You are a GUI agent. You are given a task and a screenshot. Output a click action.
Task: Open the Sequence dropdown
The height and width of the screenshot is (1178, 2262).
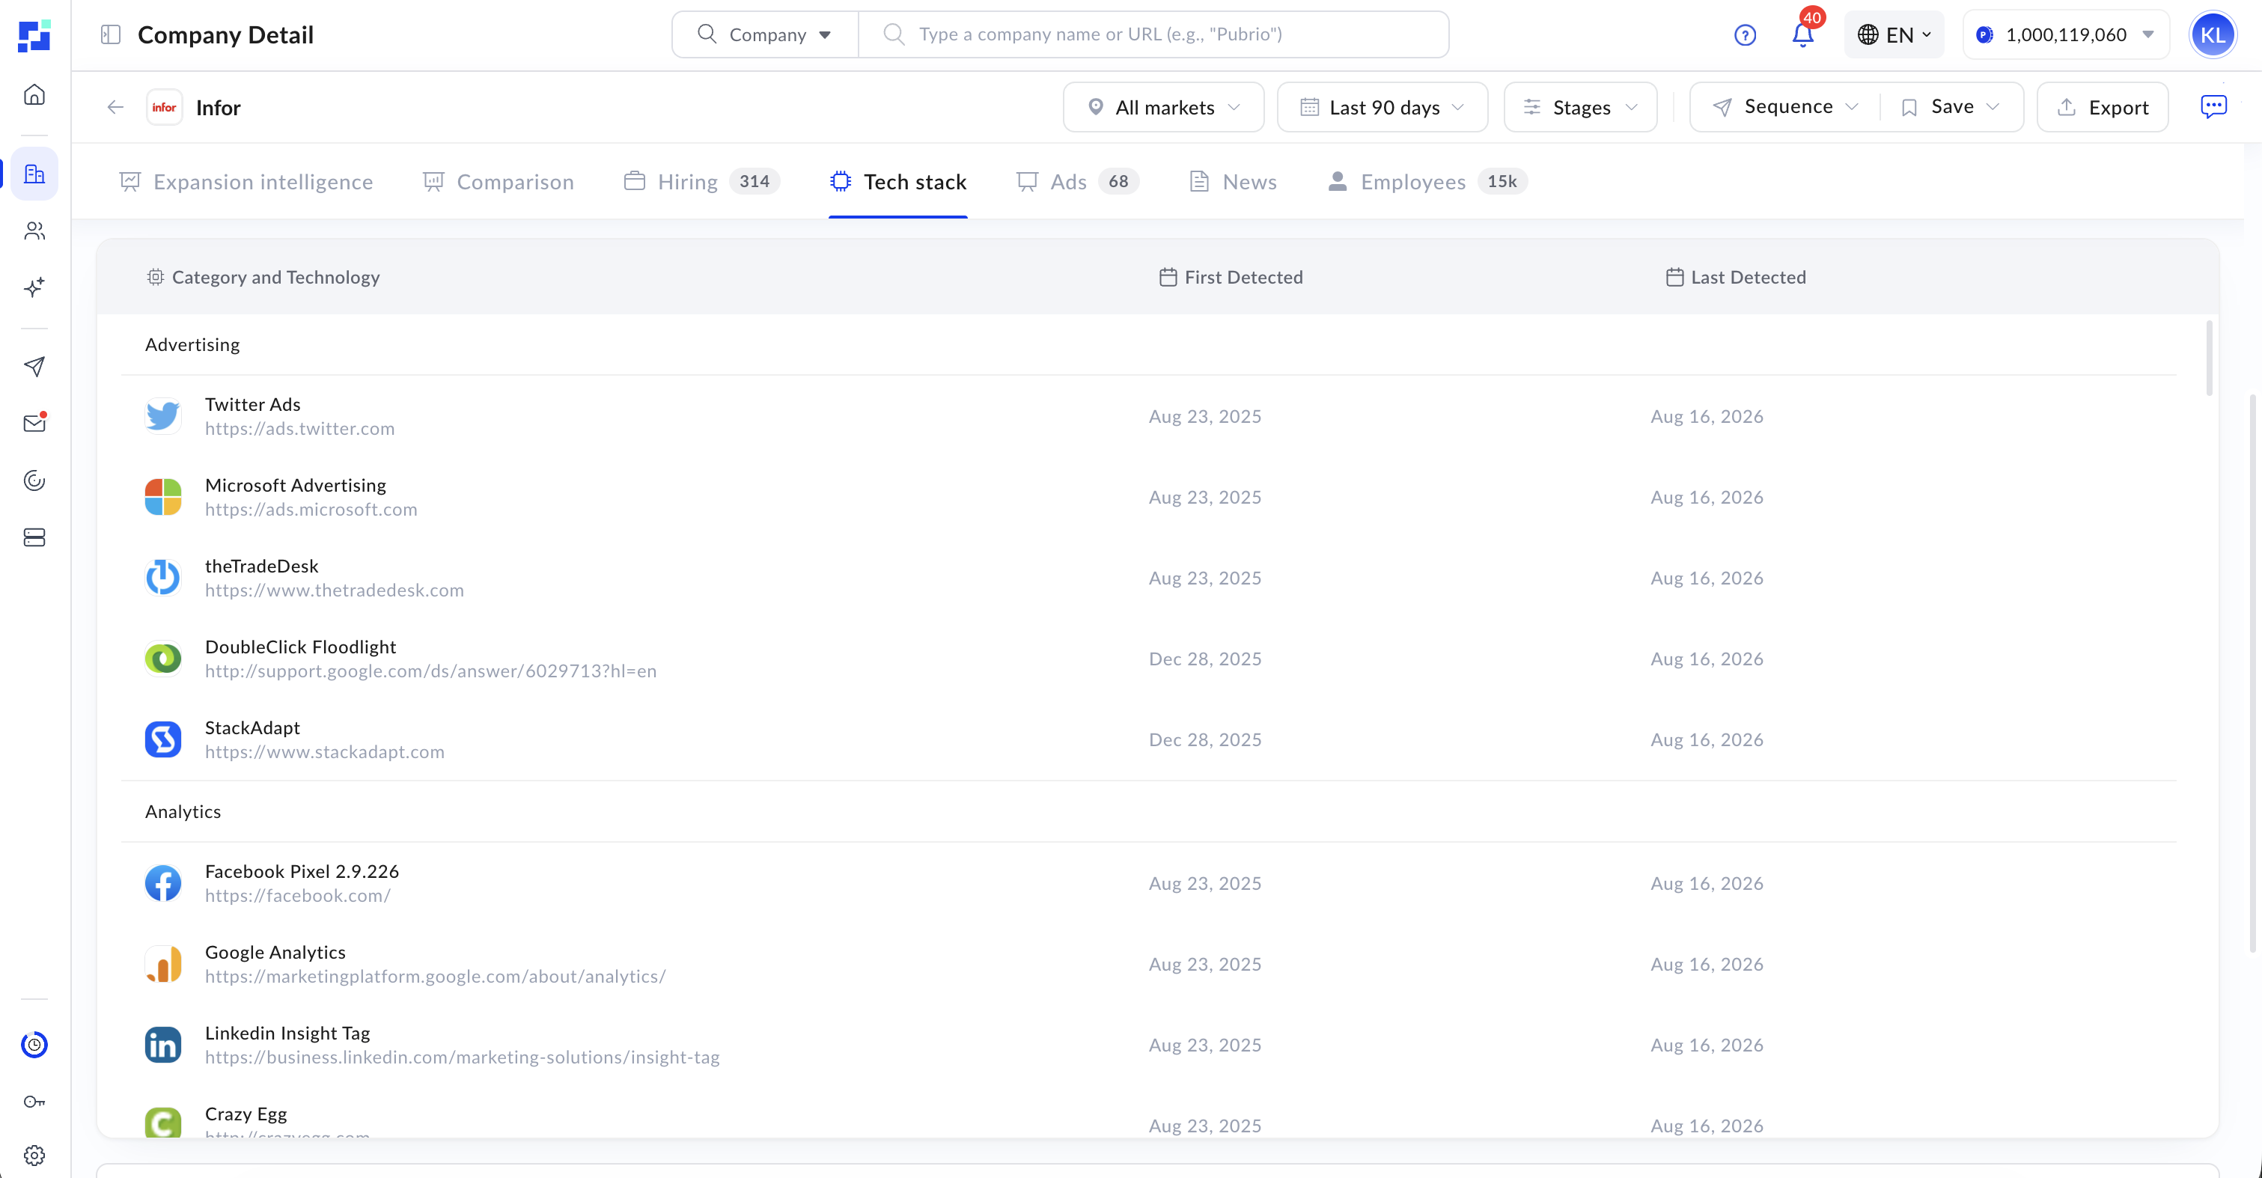(x=1786, y=106)
